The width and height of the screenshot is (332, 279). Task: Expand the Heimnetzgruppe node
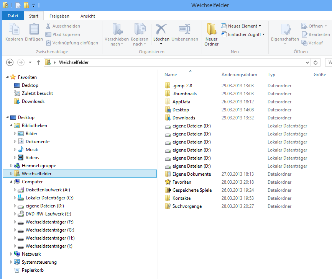11,165
